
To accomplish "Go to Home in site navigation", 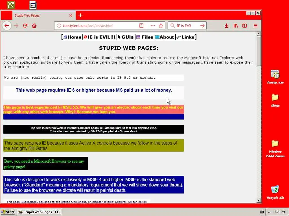I will click(x=73, y=37).
